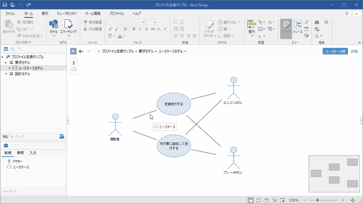Switch to 参照 tab in toolbox
The height and width of the screenshot is (204, 363).
20,153
